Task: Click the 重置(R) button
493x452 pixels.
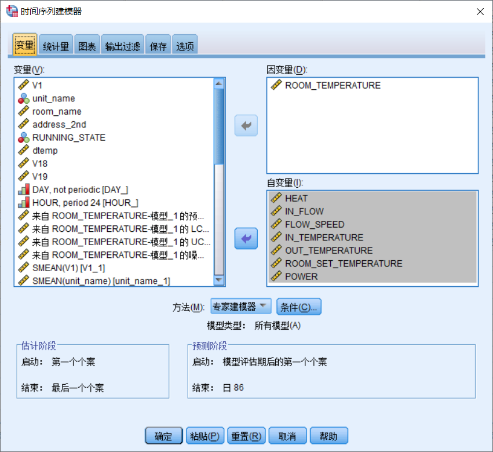Action: (x=246, y=436)
